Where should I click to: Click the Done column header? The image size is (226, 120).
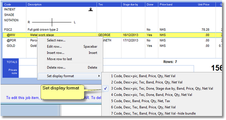(151, 4)
